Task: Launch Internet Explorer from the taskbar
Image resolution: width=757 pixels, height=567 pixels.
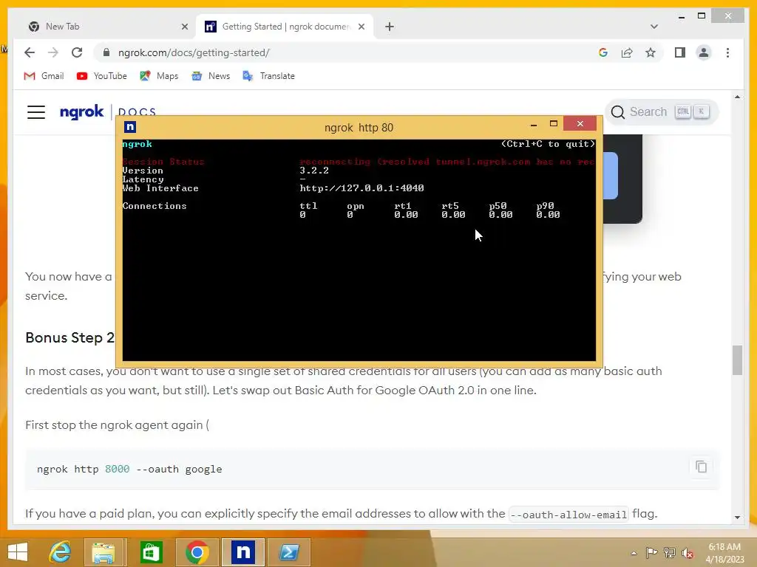Action: (x=61, y=552)
